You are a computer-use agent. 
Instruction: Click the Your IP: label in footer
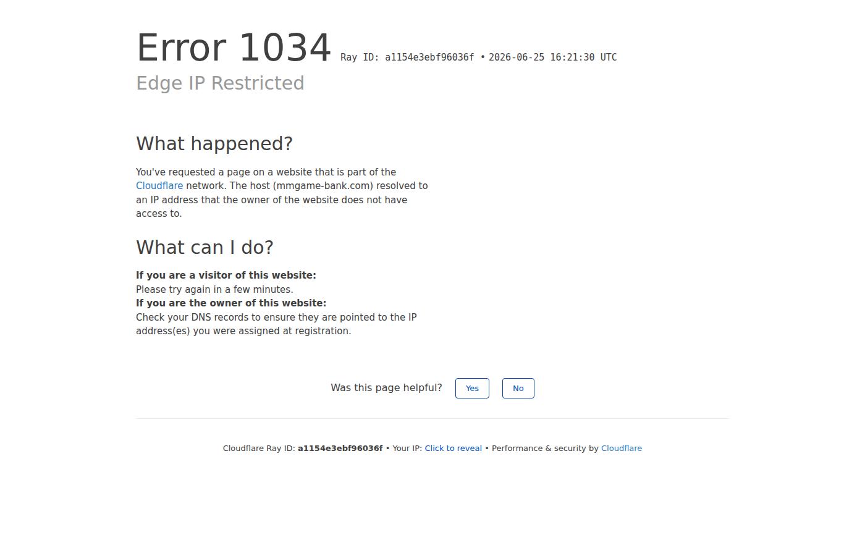click(407, 449)
